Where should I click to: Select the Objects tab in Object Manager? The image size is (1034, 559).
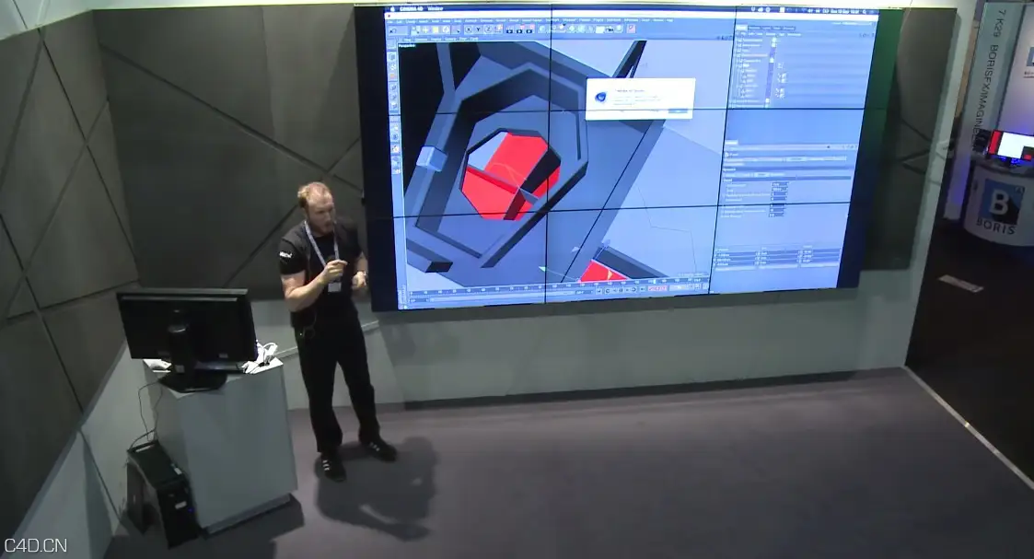point(741,28)
